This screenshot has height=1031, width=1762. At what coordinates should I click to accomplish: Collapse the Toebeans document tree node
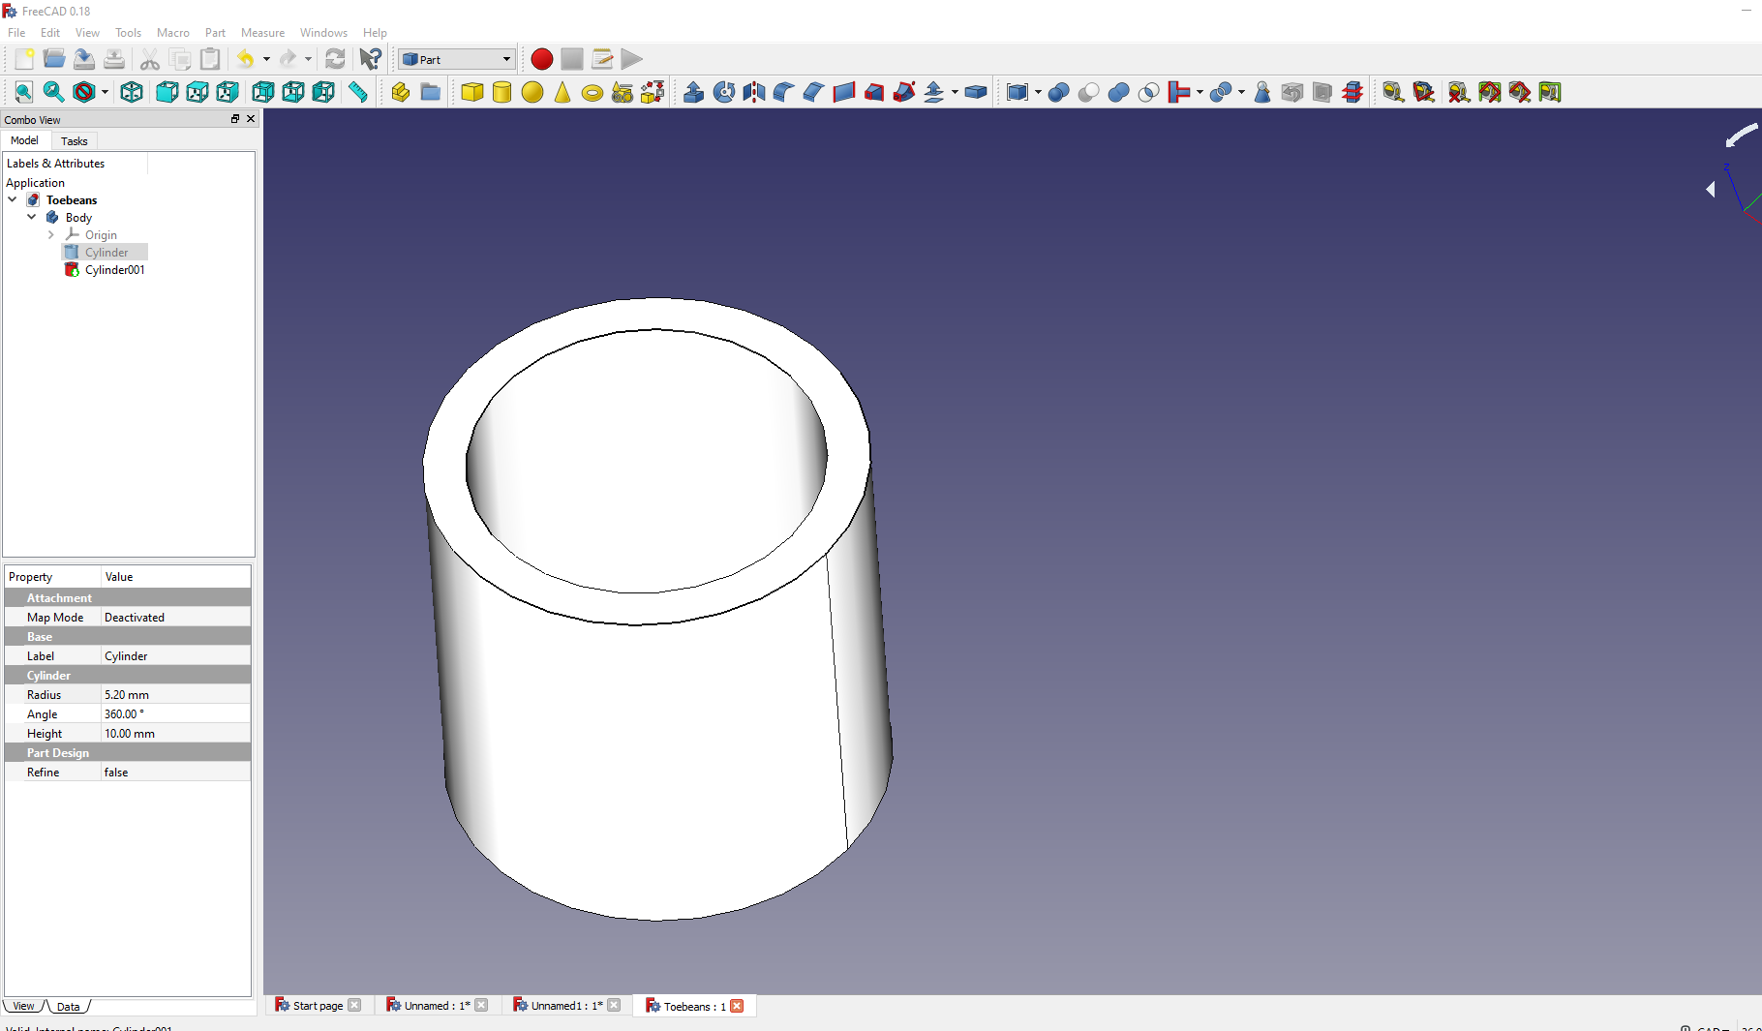click(x=13, y=199)
